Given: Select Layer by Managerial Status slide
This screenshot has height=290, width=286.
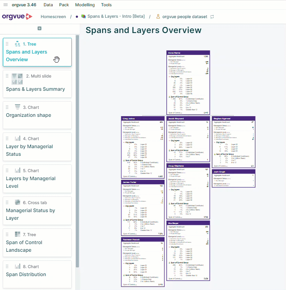Looking at the screenshot, I should 37,147.
